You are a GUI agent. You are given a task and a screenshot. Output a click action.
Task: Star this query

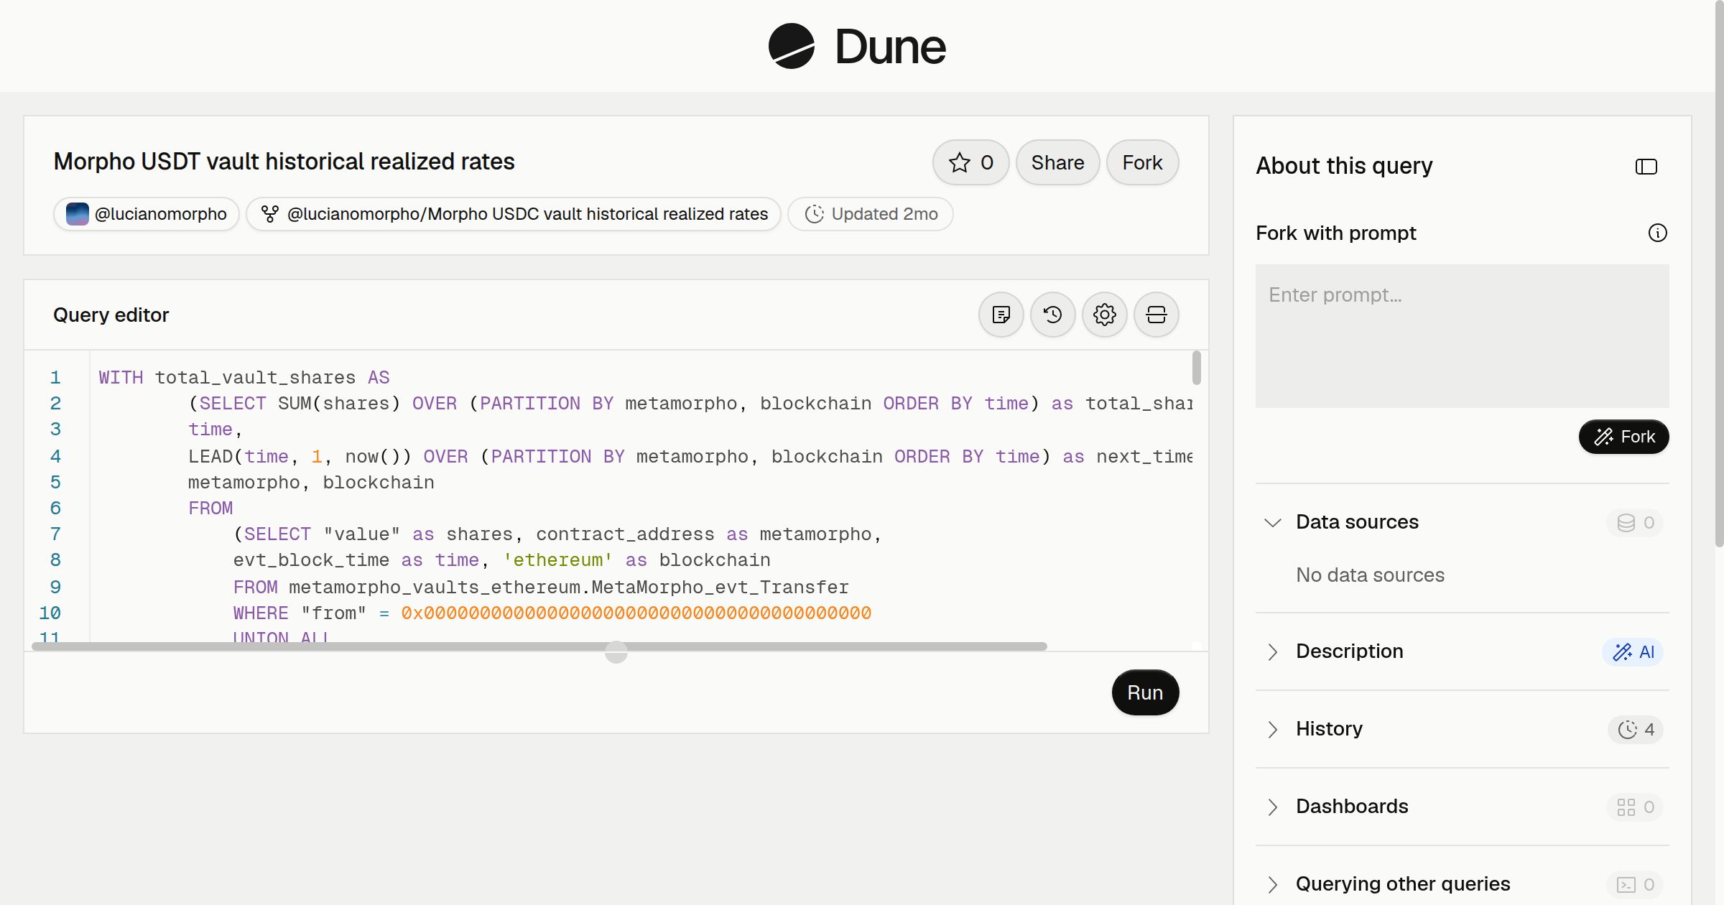pyautogui.click(x=970, y=162)
